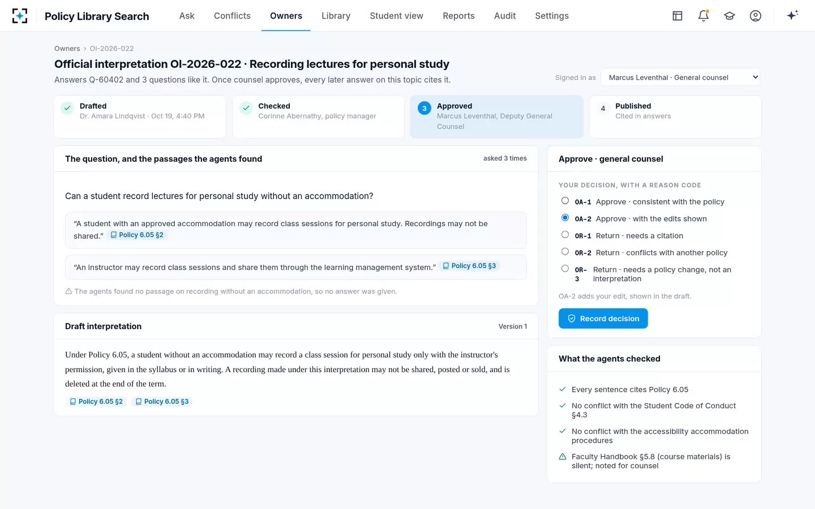Select OA-2 Approve with the edits shown
Viewport: 815px width, 509px height.
[565, 218]
